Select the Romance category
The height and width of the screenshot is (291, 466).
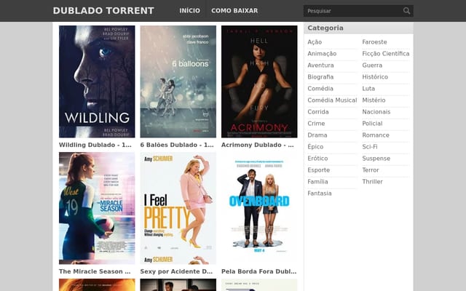pyautogui.click(x=376, y=135)
